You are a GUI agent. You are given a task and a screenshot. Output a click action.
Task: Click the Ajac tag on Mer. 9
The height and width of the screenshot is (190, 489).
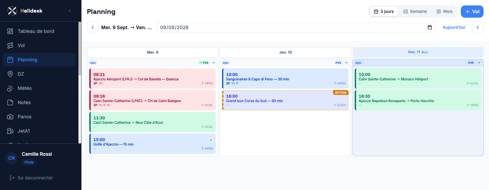[x=93, y=63]
